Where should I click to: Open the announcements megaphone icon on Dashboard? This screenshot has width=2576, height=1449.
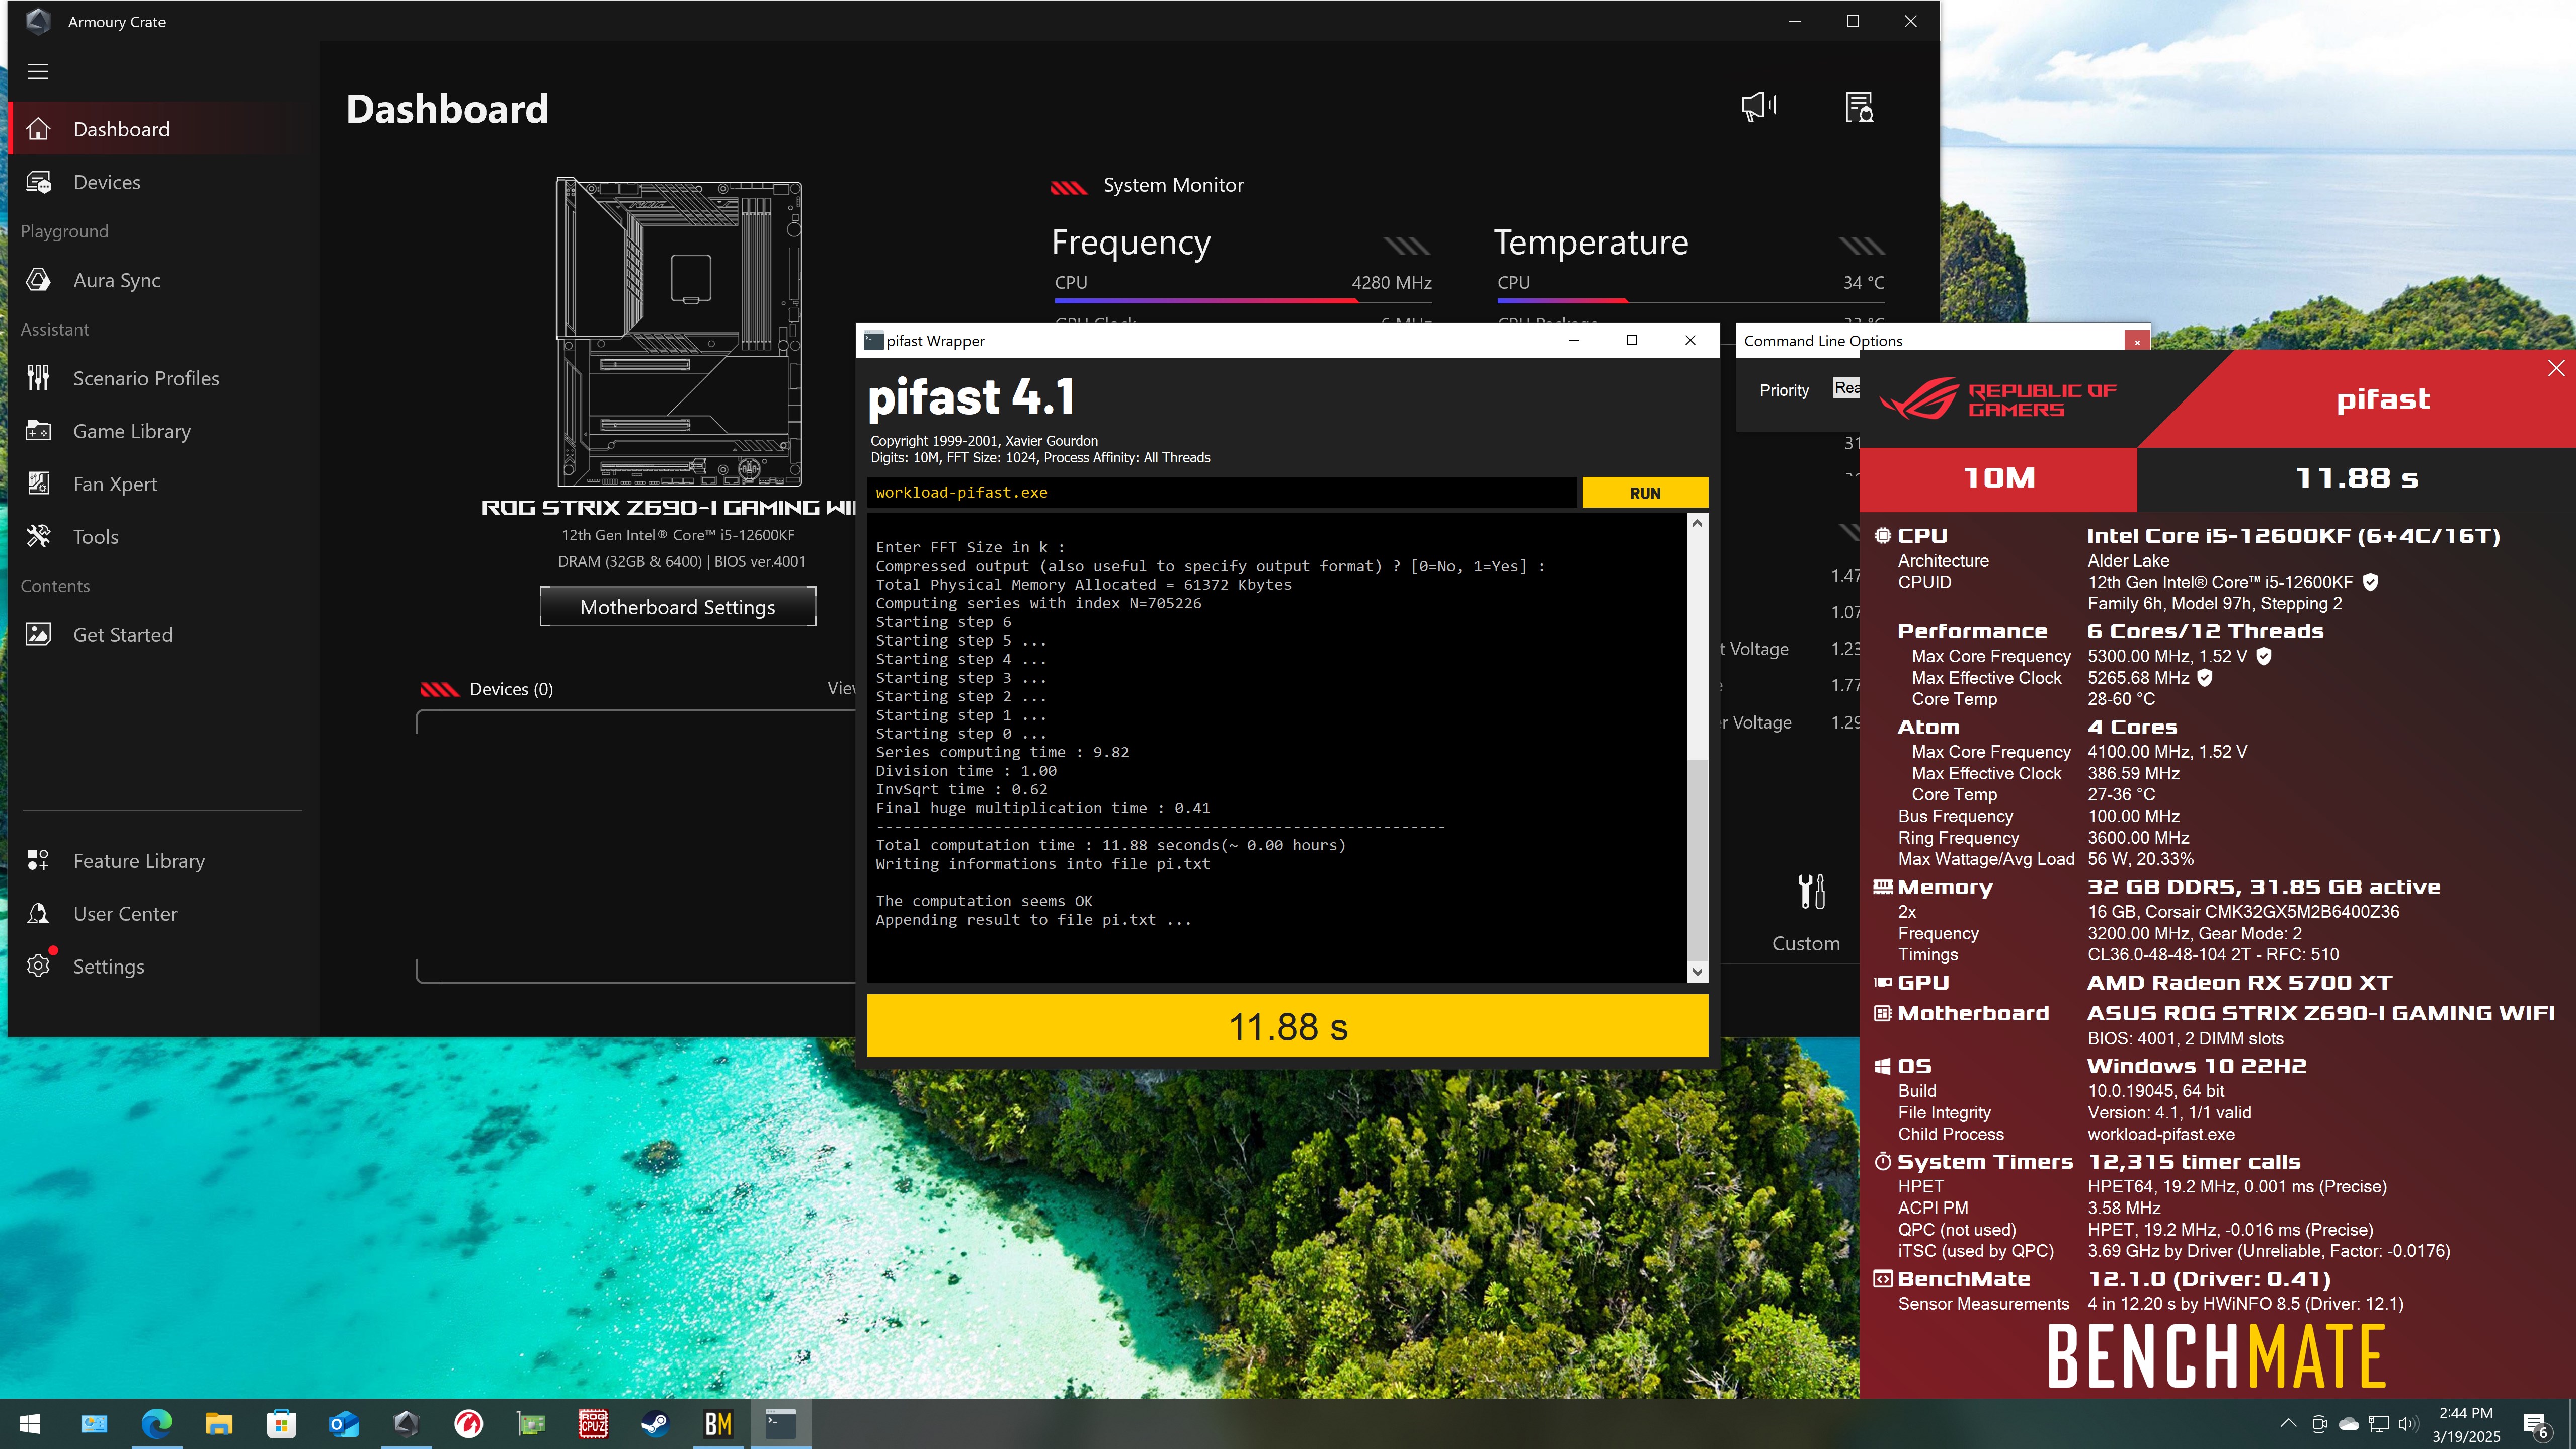(x=1759, y=107)
